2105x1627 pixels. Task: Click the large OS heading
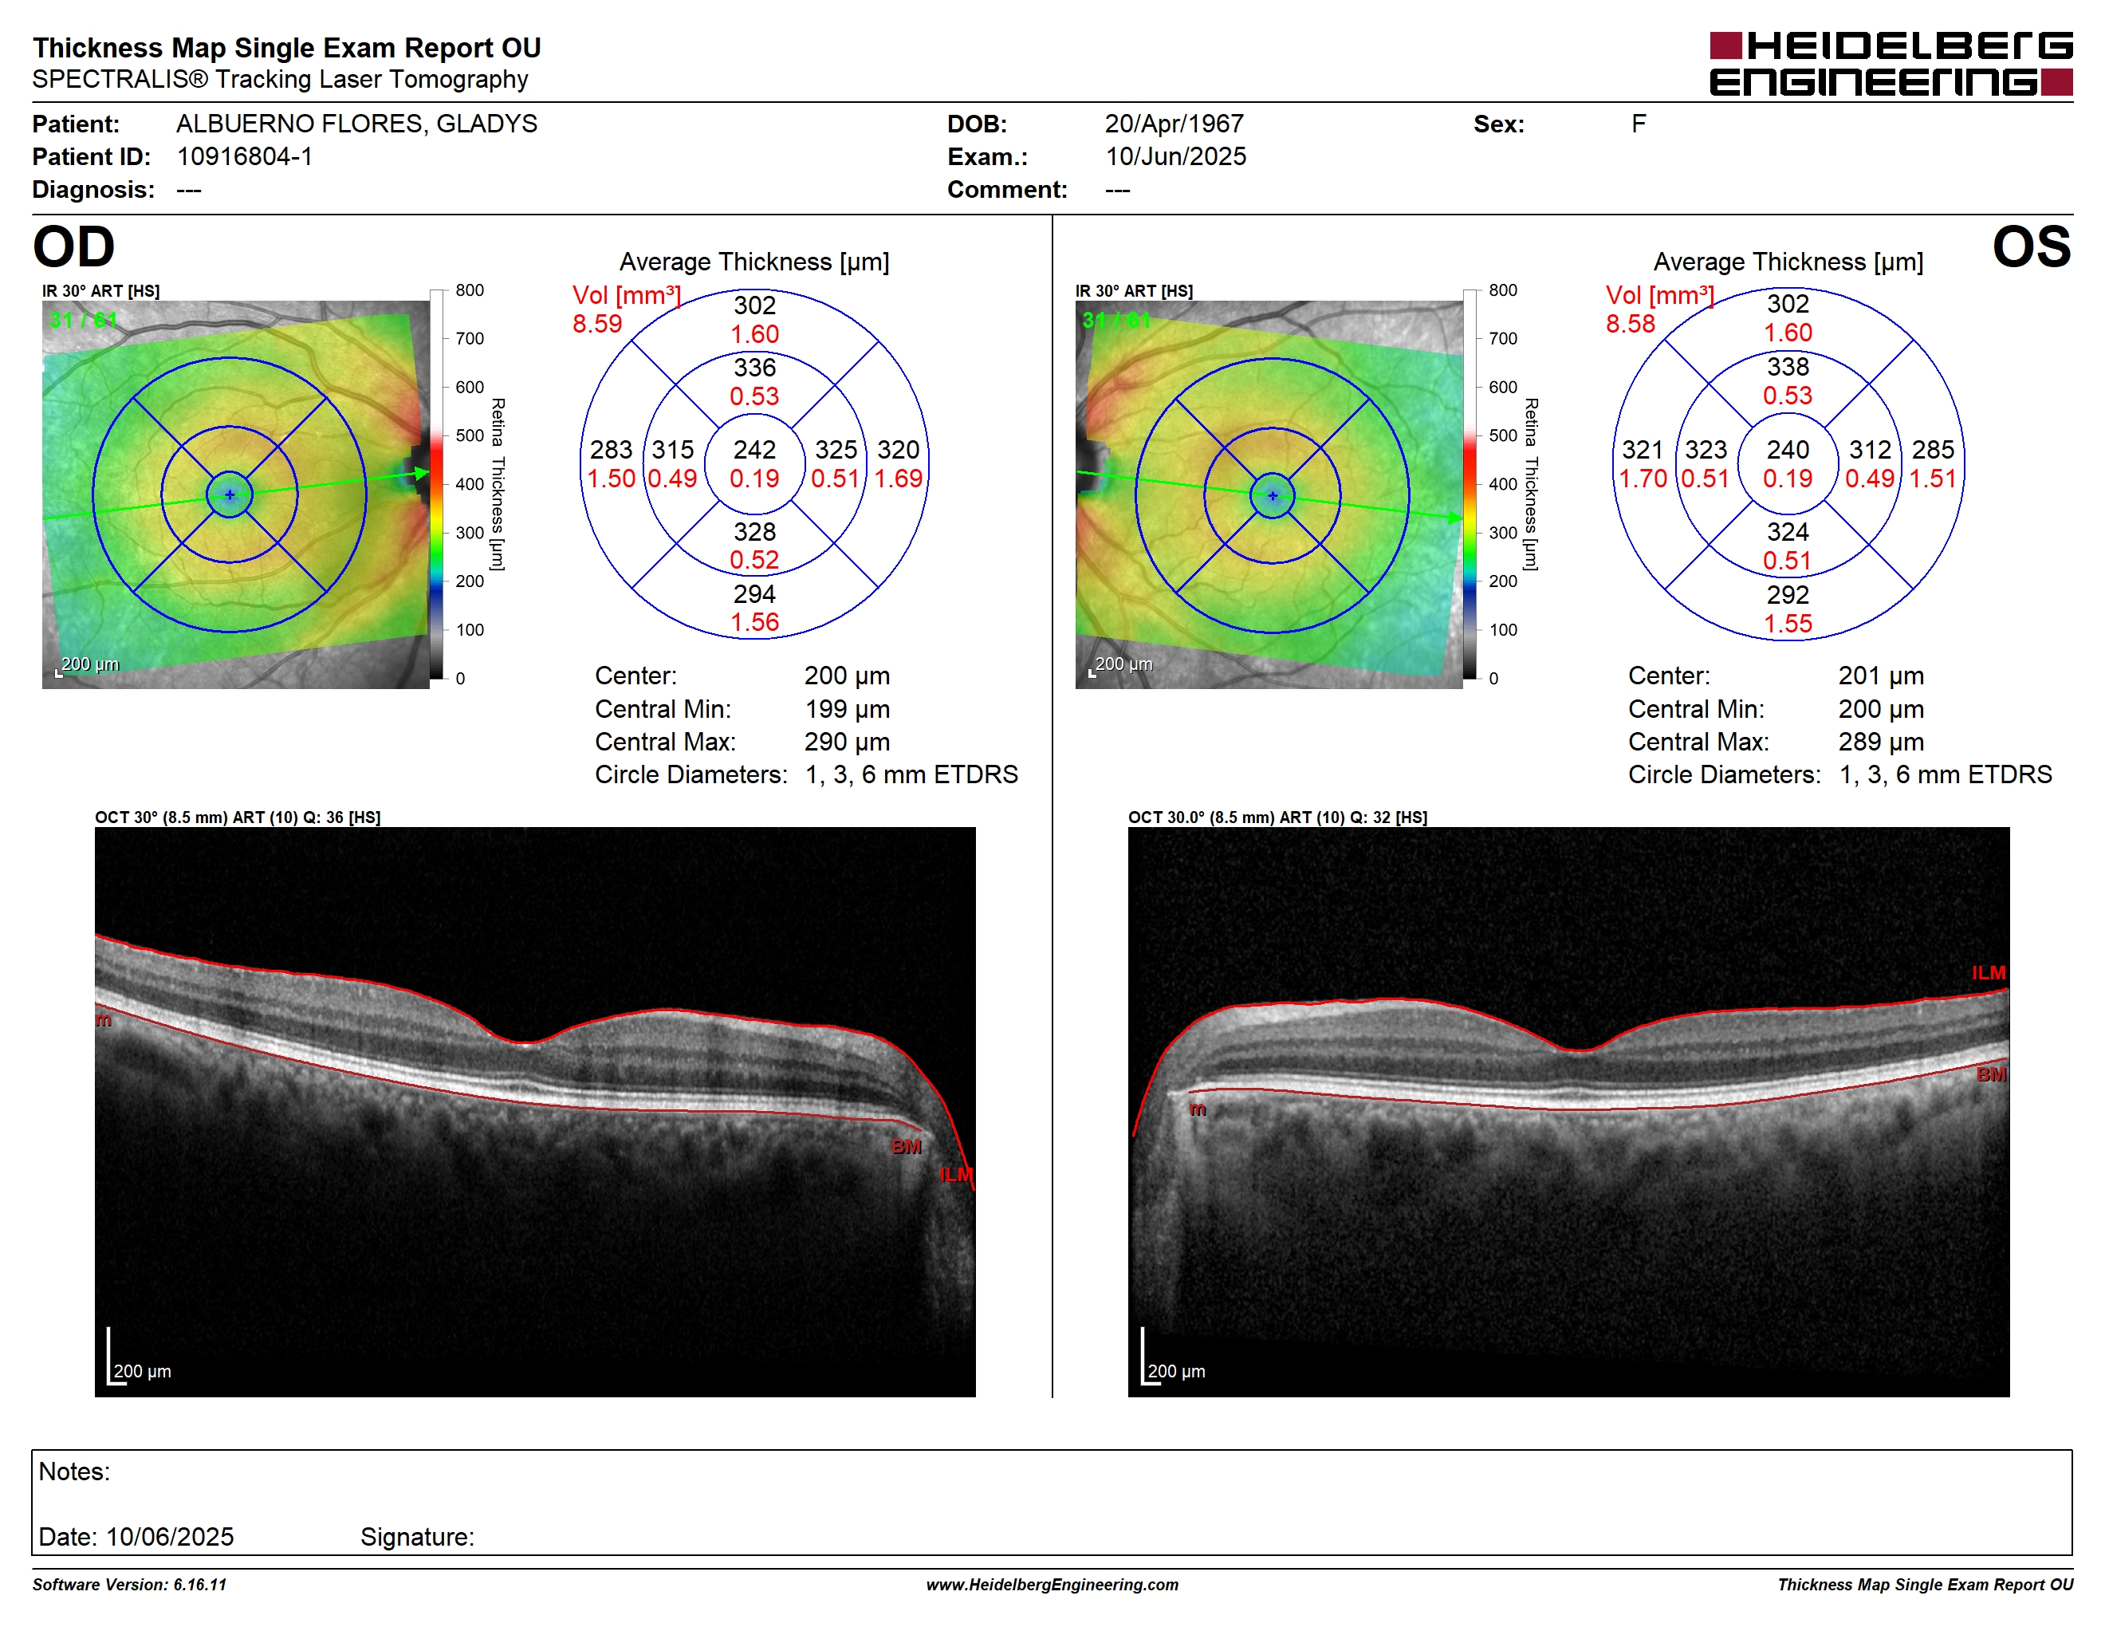pyautogui.click(x=2032, y=246)
